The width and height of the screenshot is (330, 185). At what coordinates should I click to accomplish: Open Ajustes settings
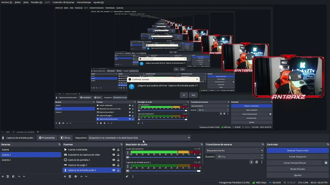click(x=298, y=175)
